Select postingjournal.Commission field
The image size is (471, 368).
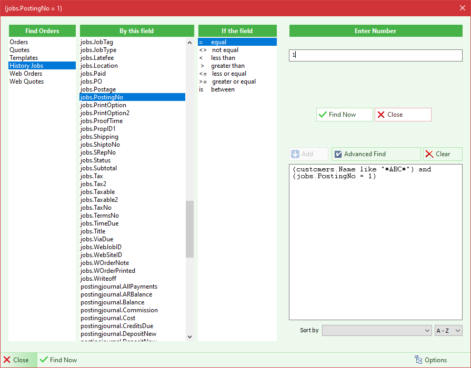[133, 310]
